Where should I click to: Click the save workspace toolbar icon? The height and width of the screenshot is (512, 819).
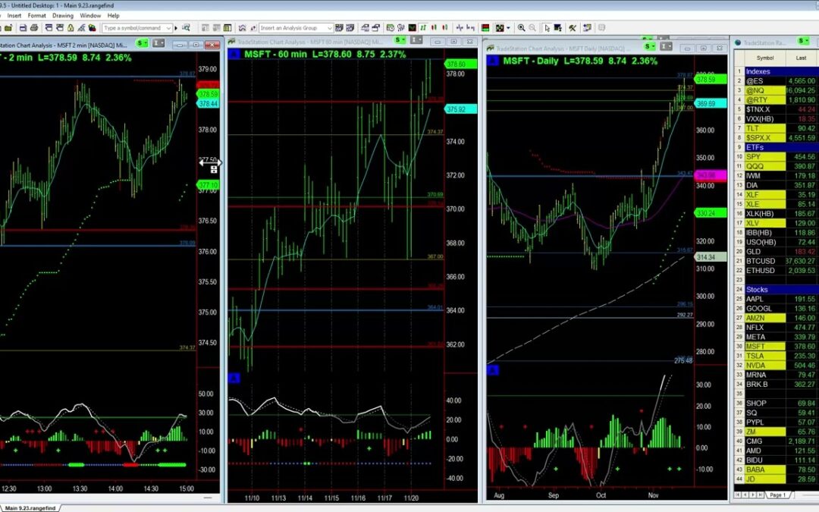(23, 28)
